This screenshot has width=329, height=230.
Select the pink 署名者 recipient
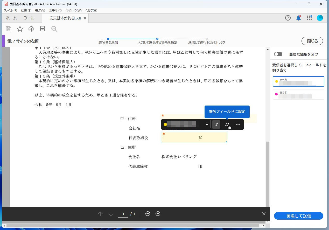298,94
